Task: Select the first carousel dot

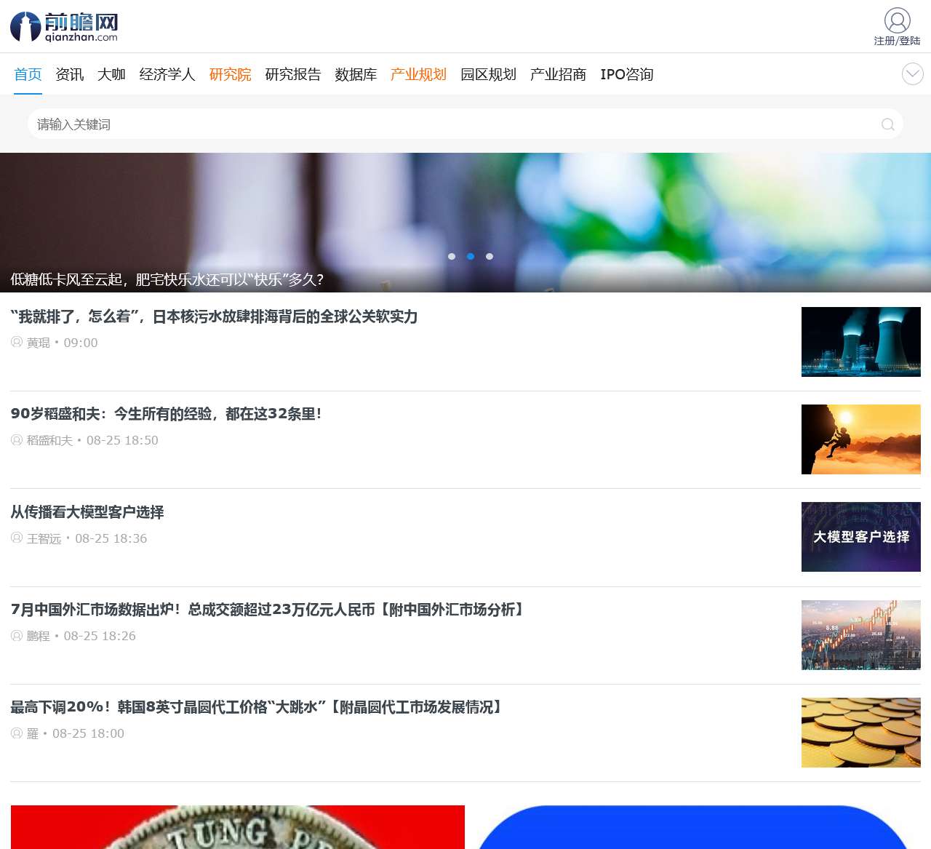Action: (x=452, y=256)
